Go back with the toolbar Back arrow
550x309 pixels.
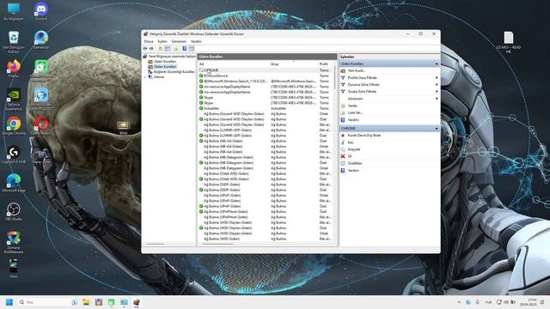145,48
